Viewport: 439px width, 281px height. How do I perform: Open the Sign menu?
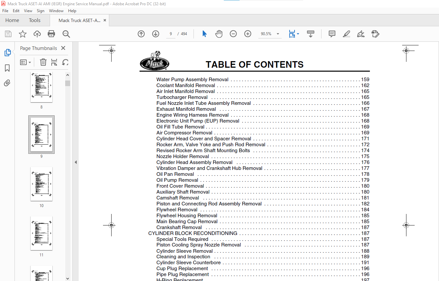[40, 11]
